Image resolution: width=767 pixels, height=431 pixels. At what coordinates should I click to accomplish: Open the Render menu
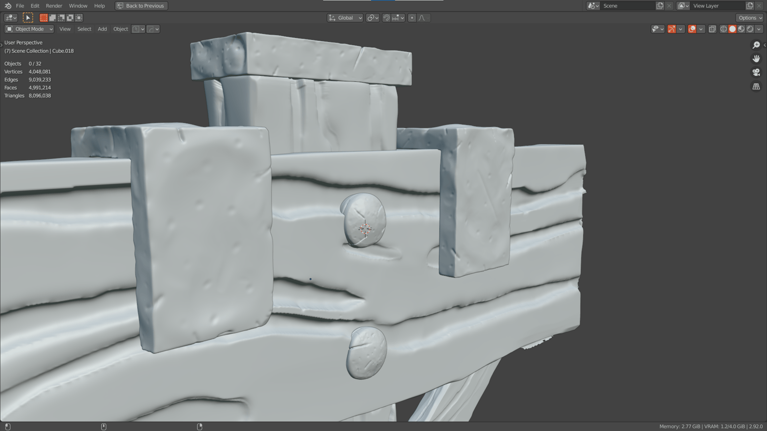tap(54, 5)
